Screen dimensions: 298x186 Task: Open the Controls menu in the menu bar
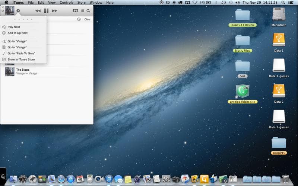(66, 3)
